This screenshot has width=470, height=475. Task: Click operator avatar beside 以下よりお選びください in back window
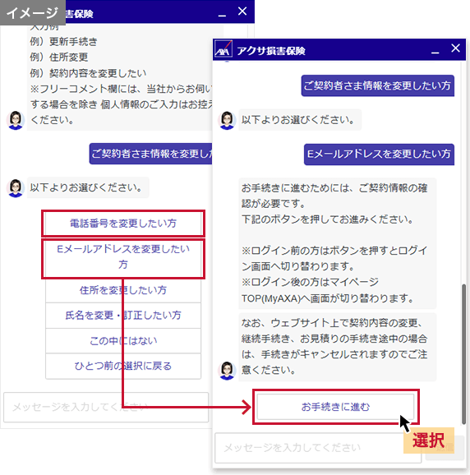pyautogui.click(x=16, y=188)
